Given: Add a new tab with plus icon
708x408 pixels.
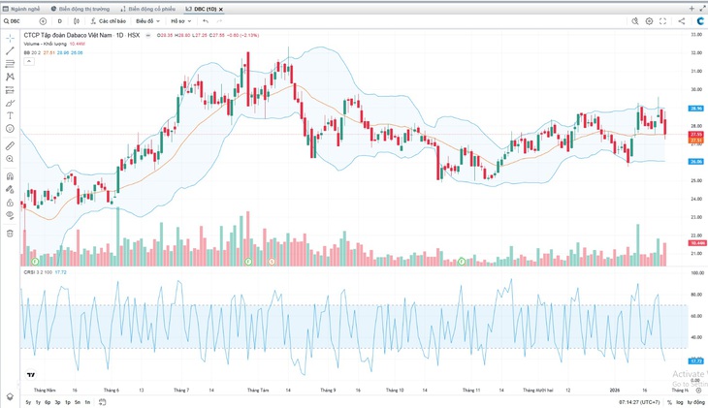Looking at the screenshot, I should (x=692, y=9).
